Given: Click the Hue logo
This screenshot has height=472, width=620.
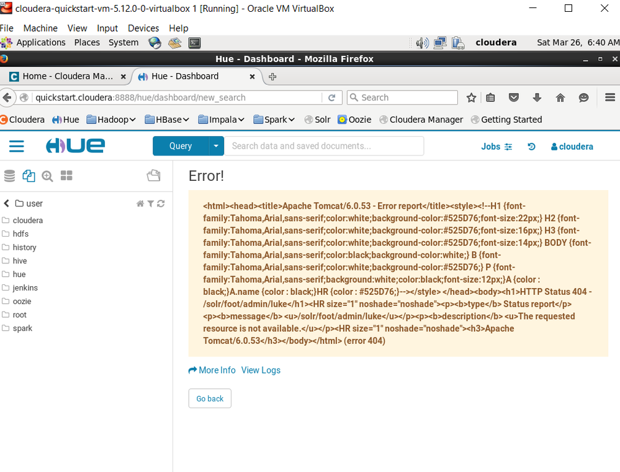Looking at the screenshot, I should tap(75, 146).
